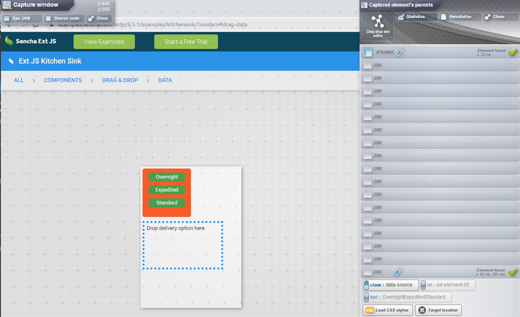Click the Sencha Ext JS logo
520x317 pixels.
[30, 41]
